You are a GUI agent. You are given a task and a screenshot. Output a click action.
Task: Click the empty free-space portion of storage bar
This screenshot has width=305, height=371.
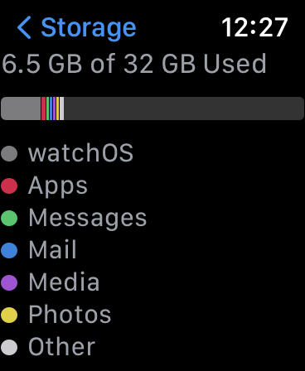pos(184,108)
